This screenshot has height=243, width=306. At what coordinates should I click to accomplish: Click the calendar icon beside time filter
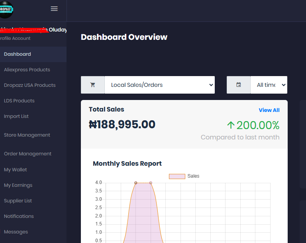click(239, 85)
